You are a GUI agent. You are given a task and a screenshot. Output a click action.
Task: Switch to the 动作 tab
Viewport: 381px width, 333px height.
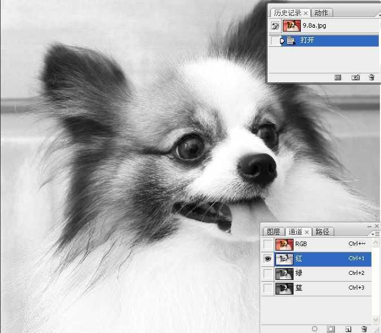(321, 12)
